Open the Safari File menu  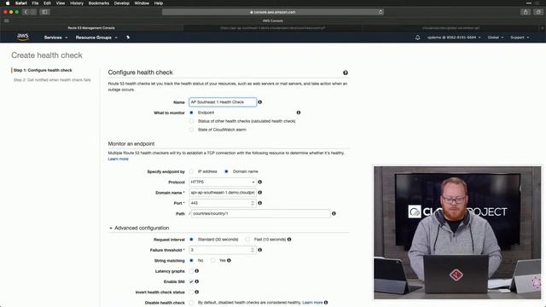pyautogui.click(x=35, y=3)
